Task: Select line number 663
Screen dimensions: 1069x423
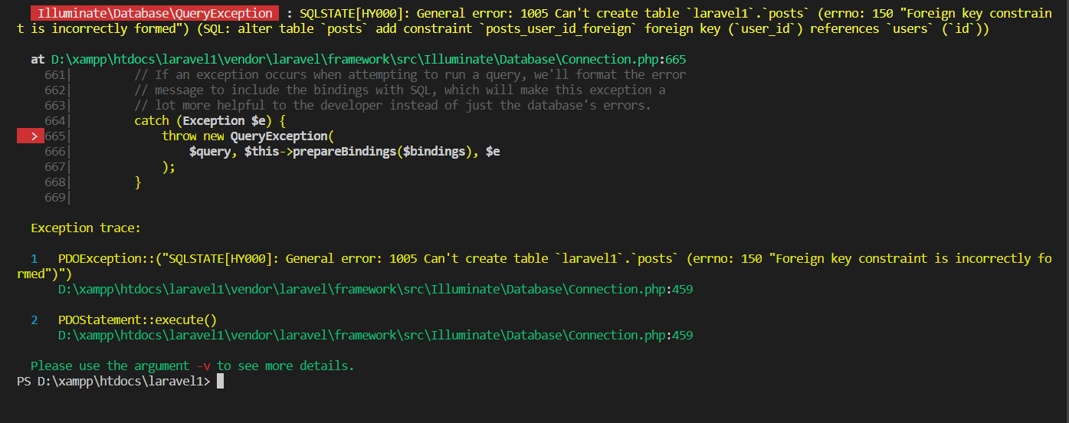Action: click(55, 105)
